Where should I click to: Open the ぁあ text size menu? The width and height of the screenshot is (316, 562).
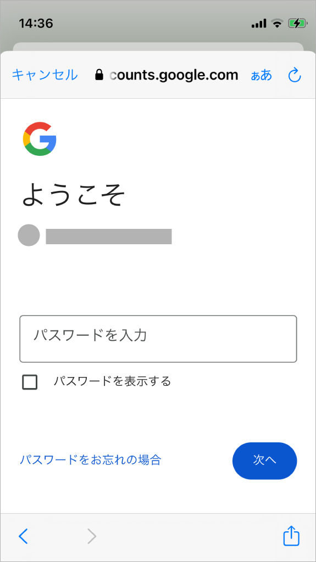point(262,75)
